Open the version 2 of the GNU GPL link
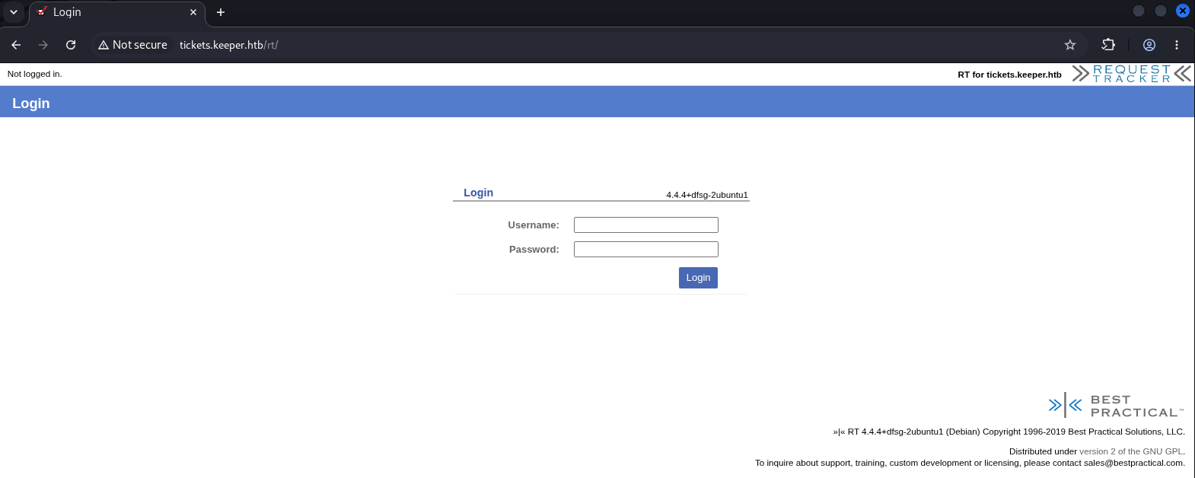1195x478 pixels. click(1132, 451)
